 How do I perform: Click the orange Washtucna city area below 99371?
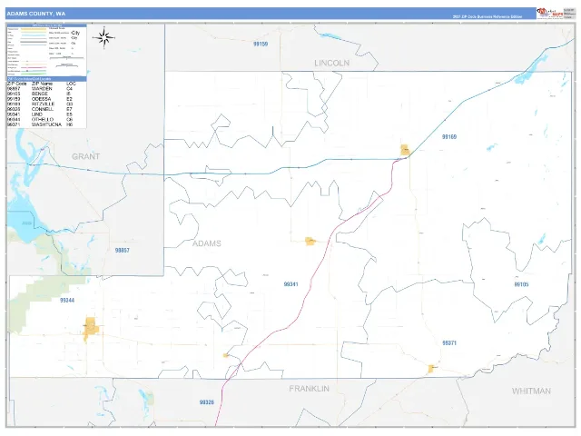431,369
